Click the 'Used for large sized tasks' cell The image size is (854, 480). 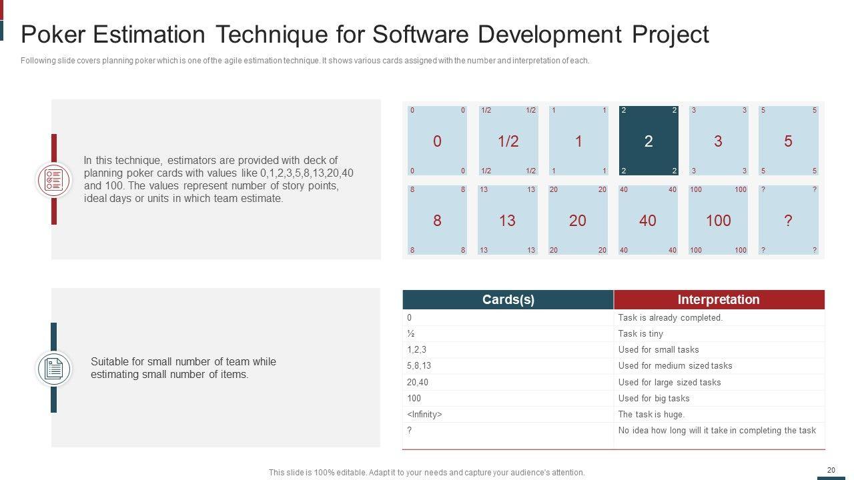[x=719, y=382]
